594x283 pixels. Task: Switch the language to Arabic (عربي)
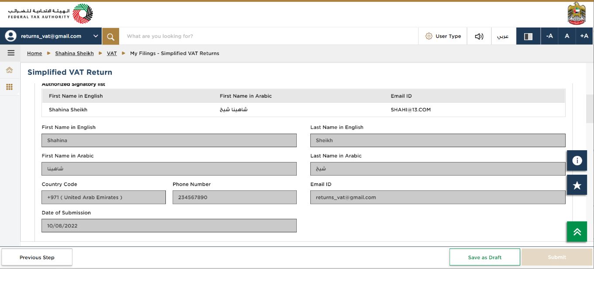pos(503,36)
